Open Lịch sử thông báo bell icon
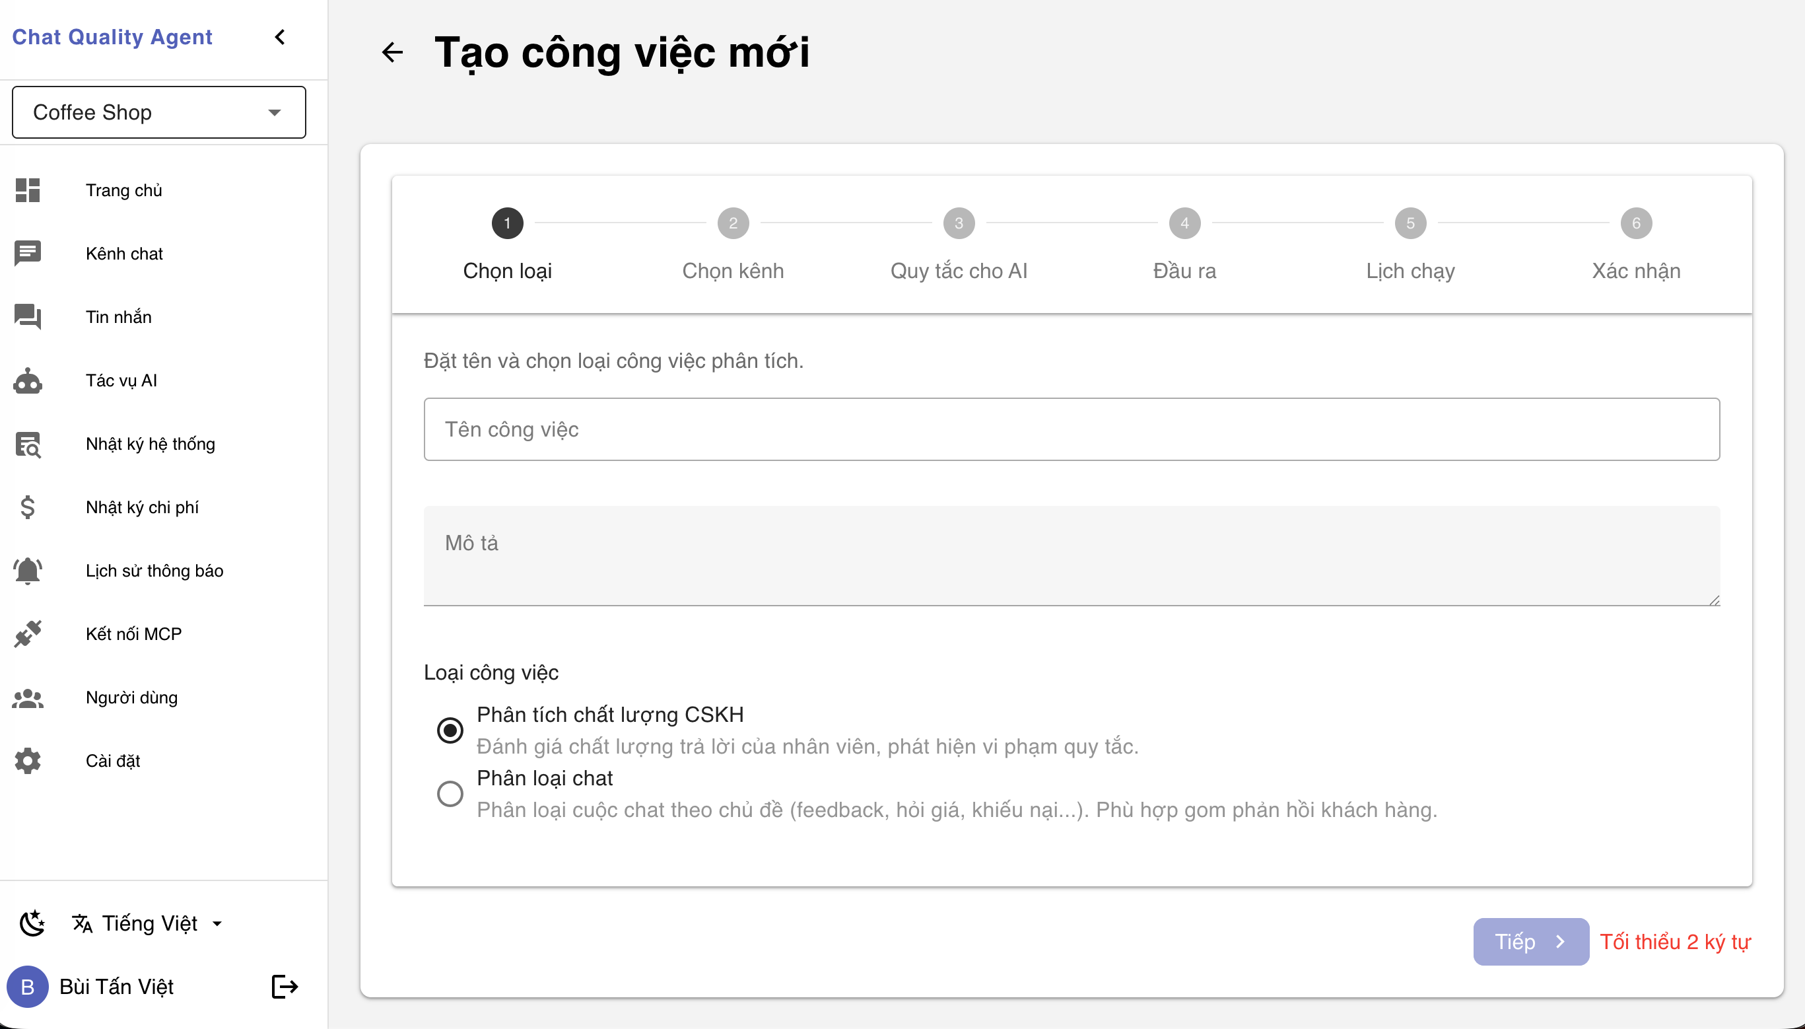Image resolution: width=1805 pixels, height=1029 pixels. click(x=28, y=571)
